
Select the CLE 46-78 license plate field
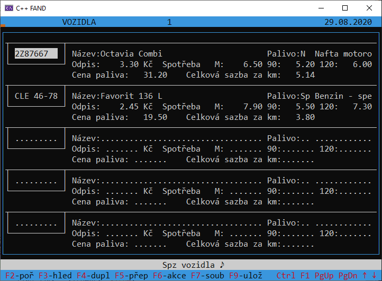tap(36, 96)
